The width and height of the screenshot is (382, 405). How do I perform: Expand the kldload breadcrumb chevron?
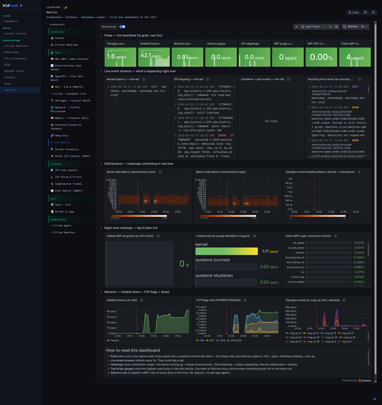[21, 5]
